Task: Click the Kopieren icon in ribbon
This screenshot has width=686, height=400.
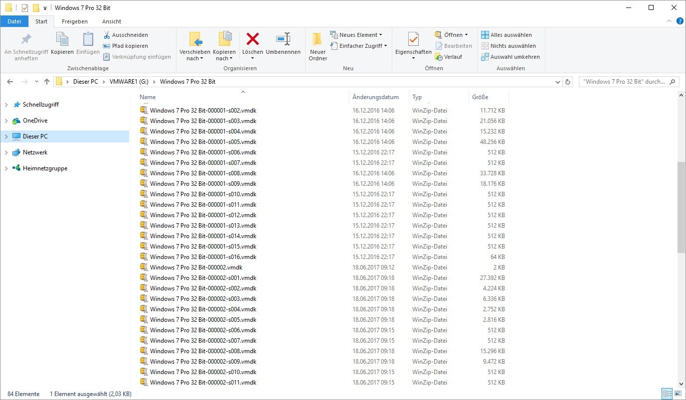Action: click(x=62, y=39)
